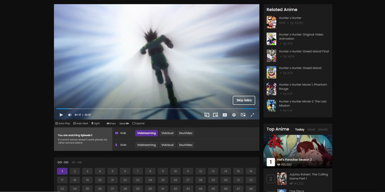This screenshot has width=385, height=192.
Task: Click The Last Mission poster thumbnail
Action: (x=271, y=106)
